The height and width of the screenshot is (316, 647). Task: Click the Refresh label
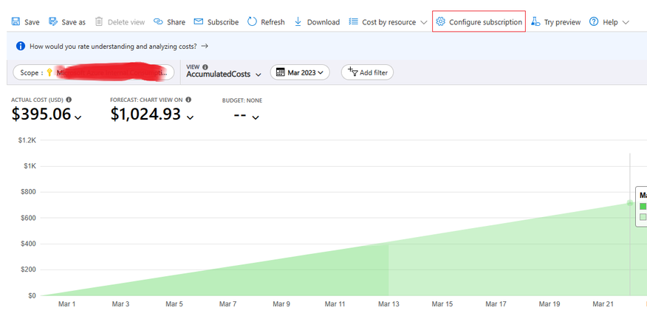click(273, 22)
